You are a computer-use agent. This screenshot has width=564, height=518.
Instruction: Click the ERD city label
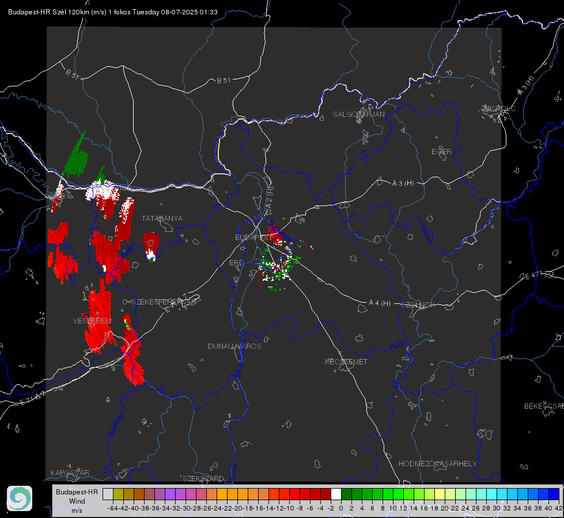236,263
